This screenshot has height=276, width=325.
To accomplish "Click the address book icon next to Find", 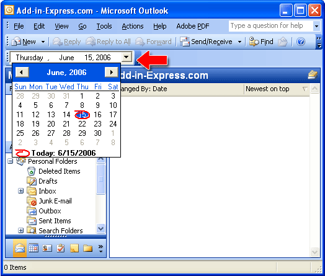I will point(283,42).
